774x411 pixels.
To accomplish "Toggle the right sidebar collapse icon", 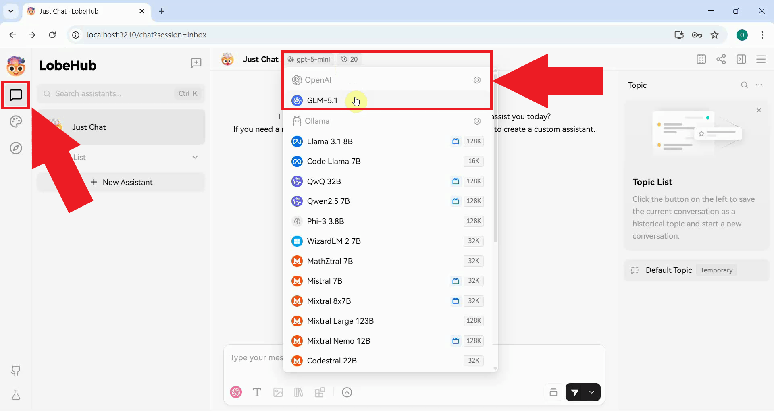I will (741, 59).
